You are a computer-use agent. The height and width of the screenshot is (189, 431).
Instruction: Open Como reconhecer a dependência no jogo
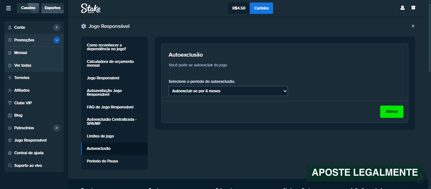(114, 47)
